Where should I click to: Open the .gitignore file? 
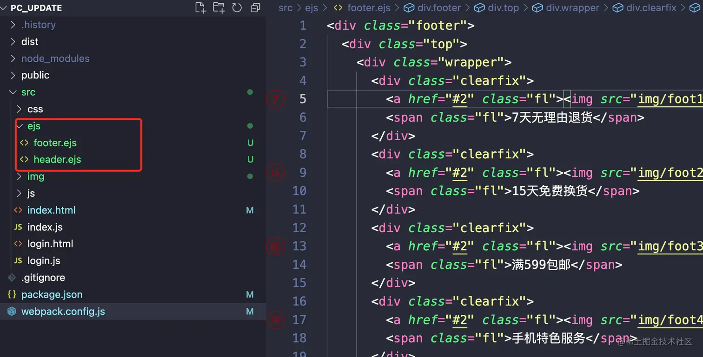coord(43,278)
